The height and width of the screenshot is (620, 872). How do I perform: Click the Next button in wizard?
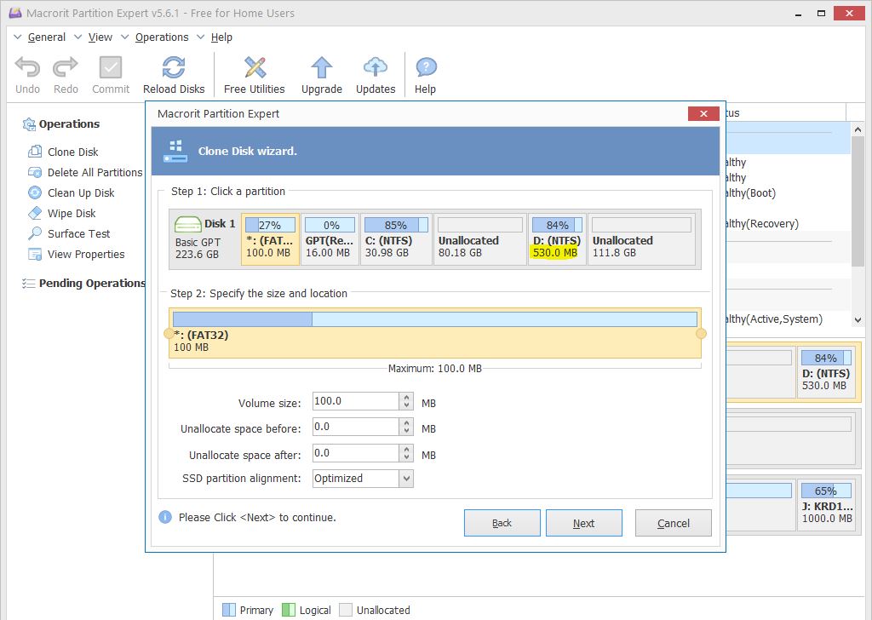click(583, 523)
